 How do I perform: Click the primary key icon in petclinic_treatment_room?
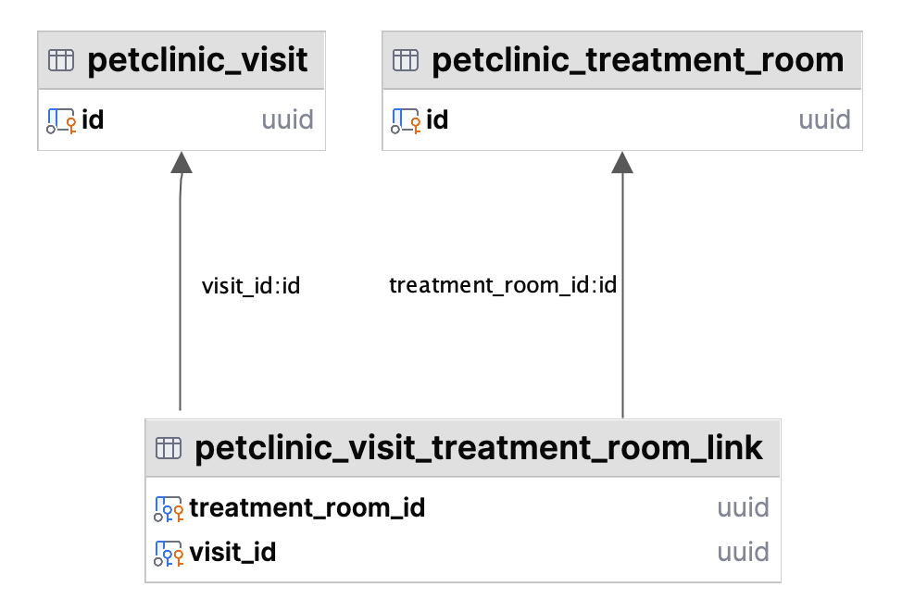406,119
